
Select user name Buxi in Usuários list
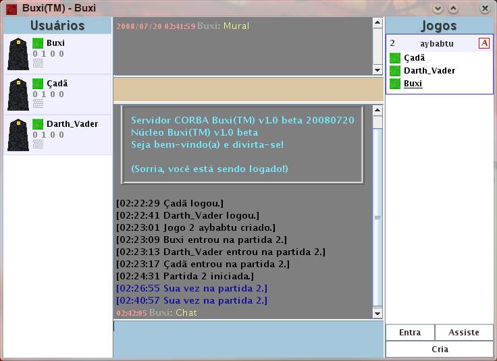55,43
